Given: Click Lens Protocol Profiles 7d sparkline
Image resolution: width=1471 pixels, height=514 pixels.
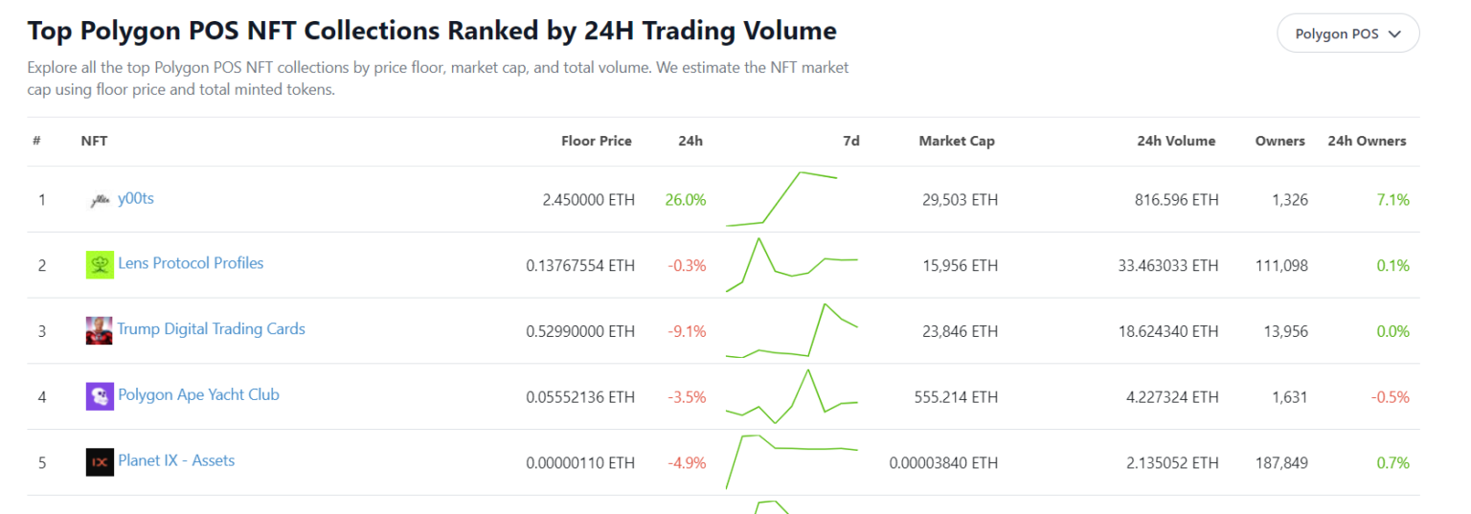Looking at the screenshot, I should click(x=791, y=264).
